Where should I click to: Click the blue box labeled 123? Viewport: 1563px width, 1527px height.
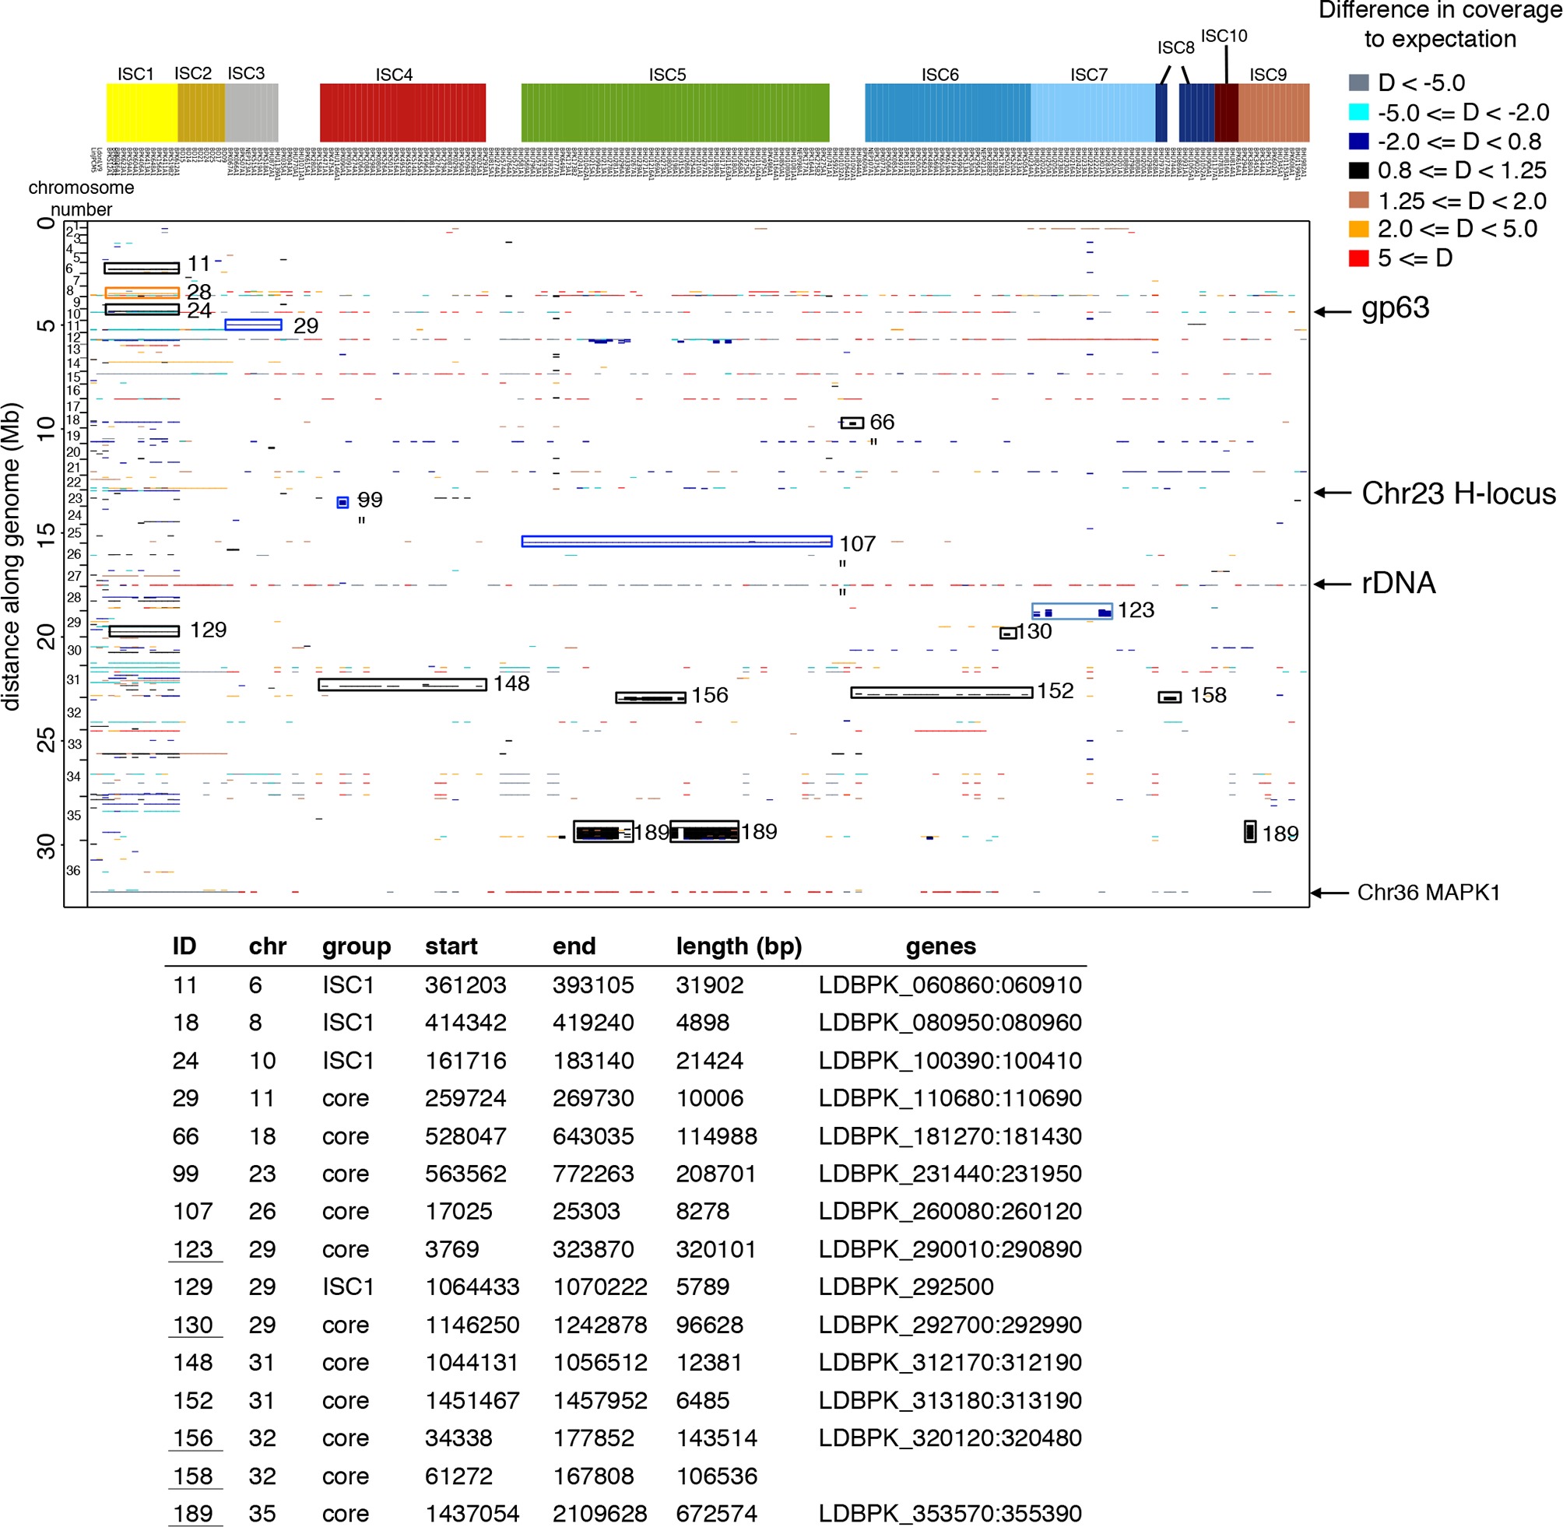[1071, 611]
